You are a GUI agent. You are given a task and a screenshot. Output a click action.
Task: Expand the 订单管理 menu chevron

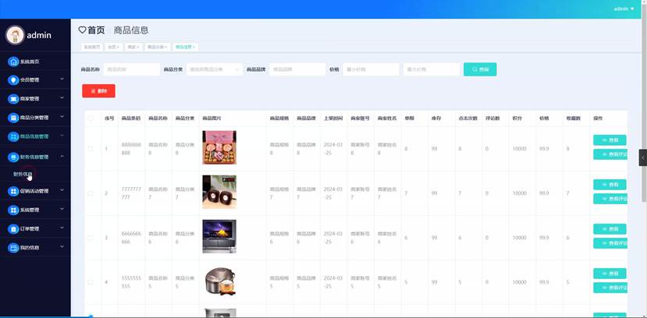62,228
